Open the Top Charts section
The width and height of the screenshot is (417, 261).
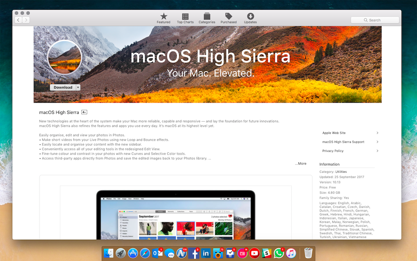coord(185,18)
